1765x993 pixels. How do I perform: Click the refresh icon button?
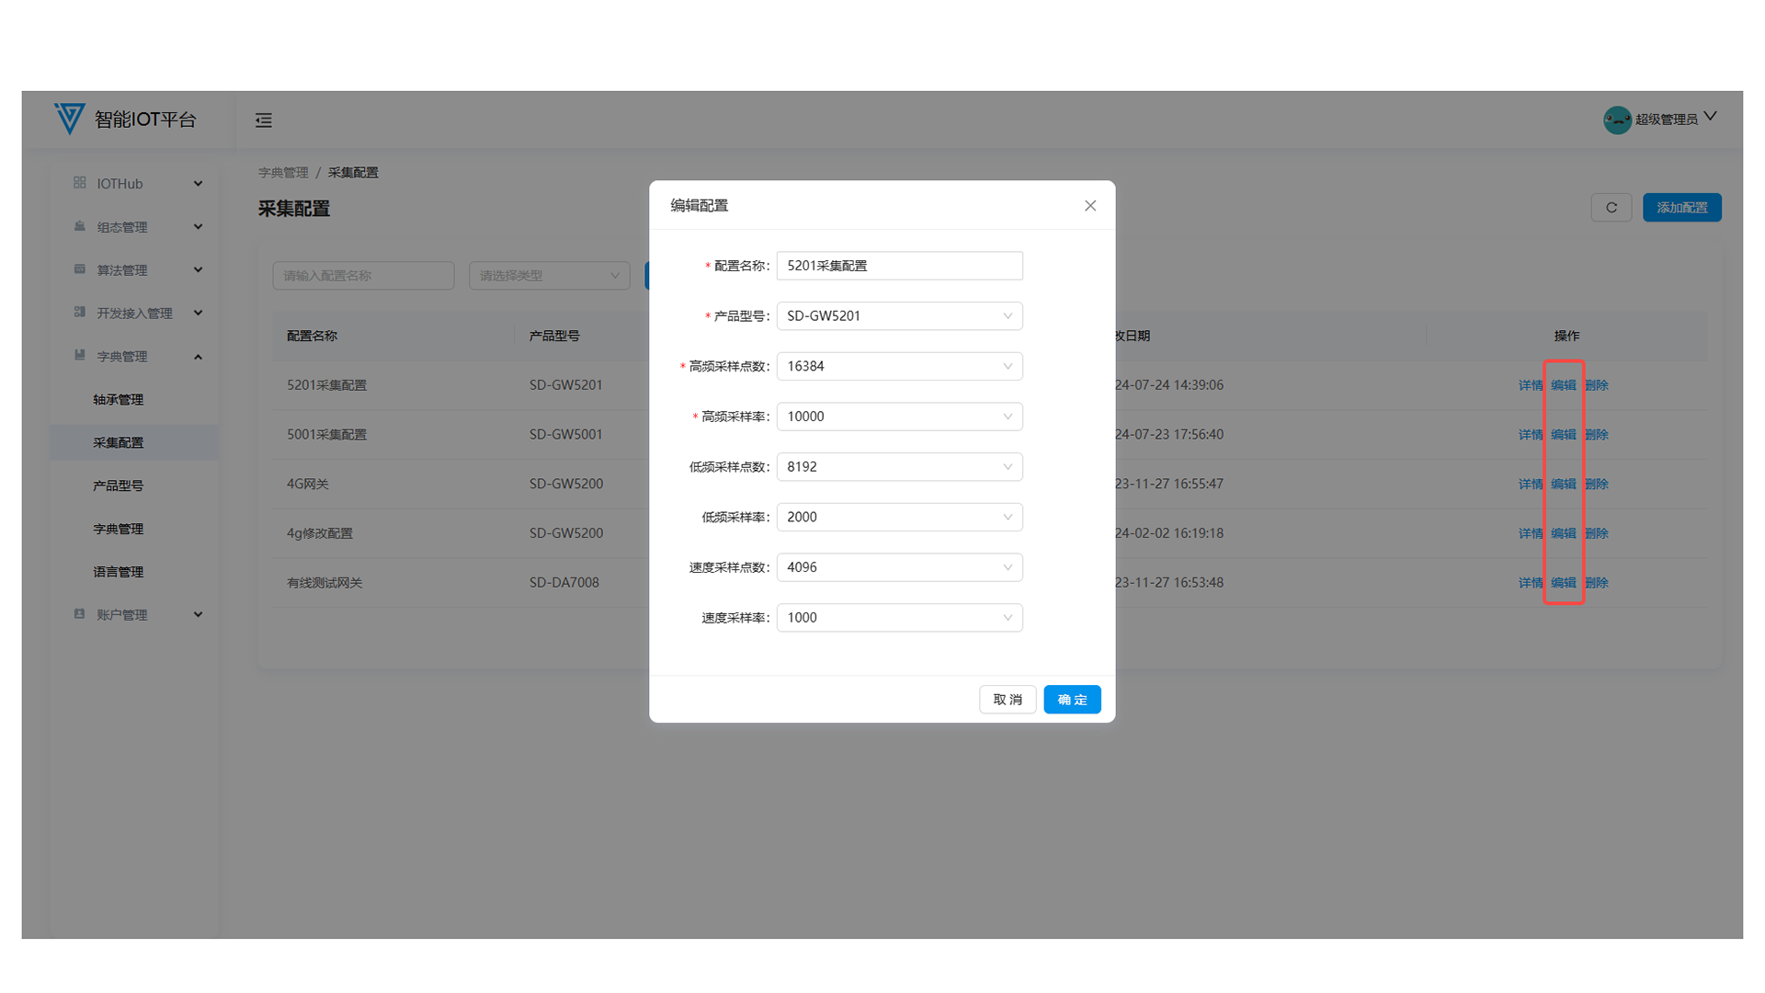(1611, 208)
